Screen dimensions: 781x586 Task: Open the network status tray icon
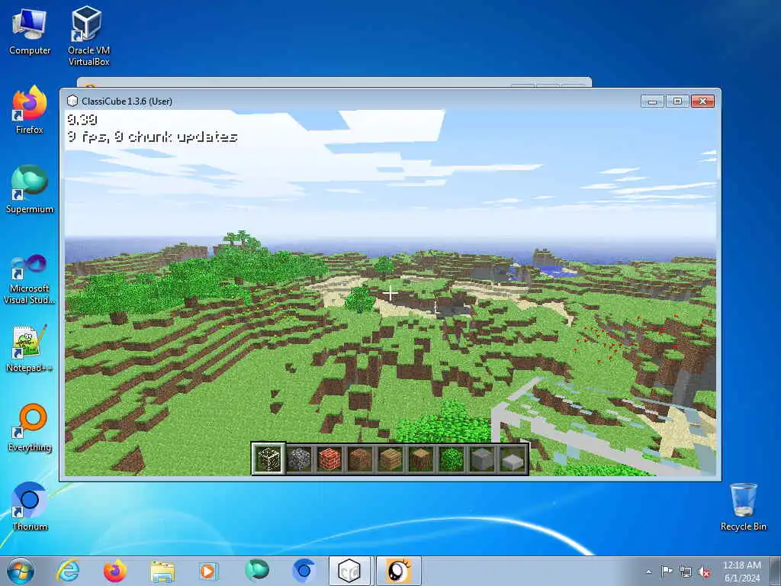(x=686, y=572)
